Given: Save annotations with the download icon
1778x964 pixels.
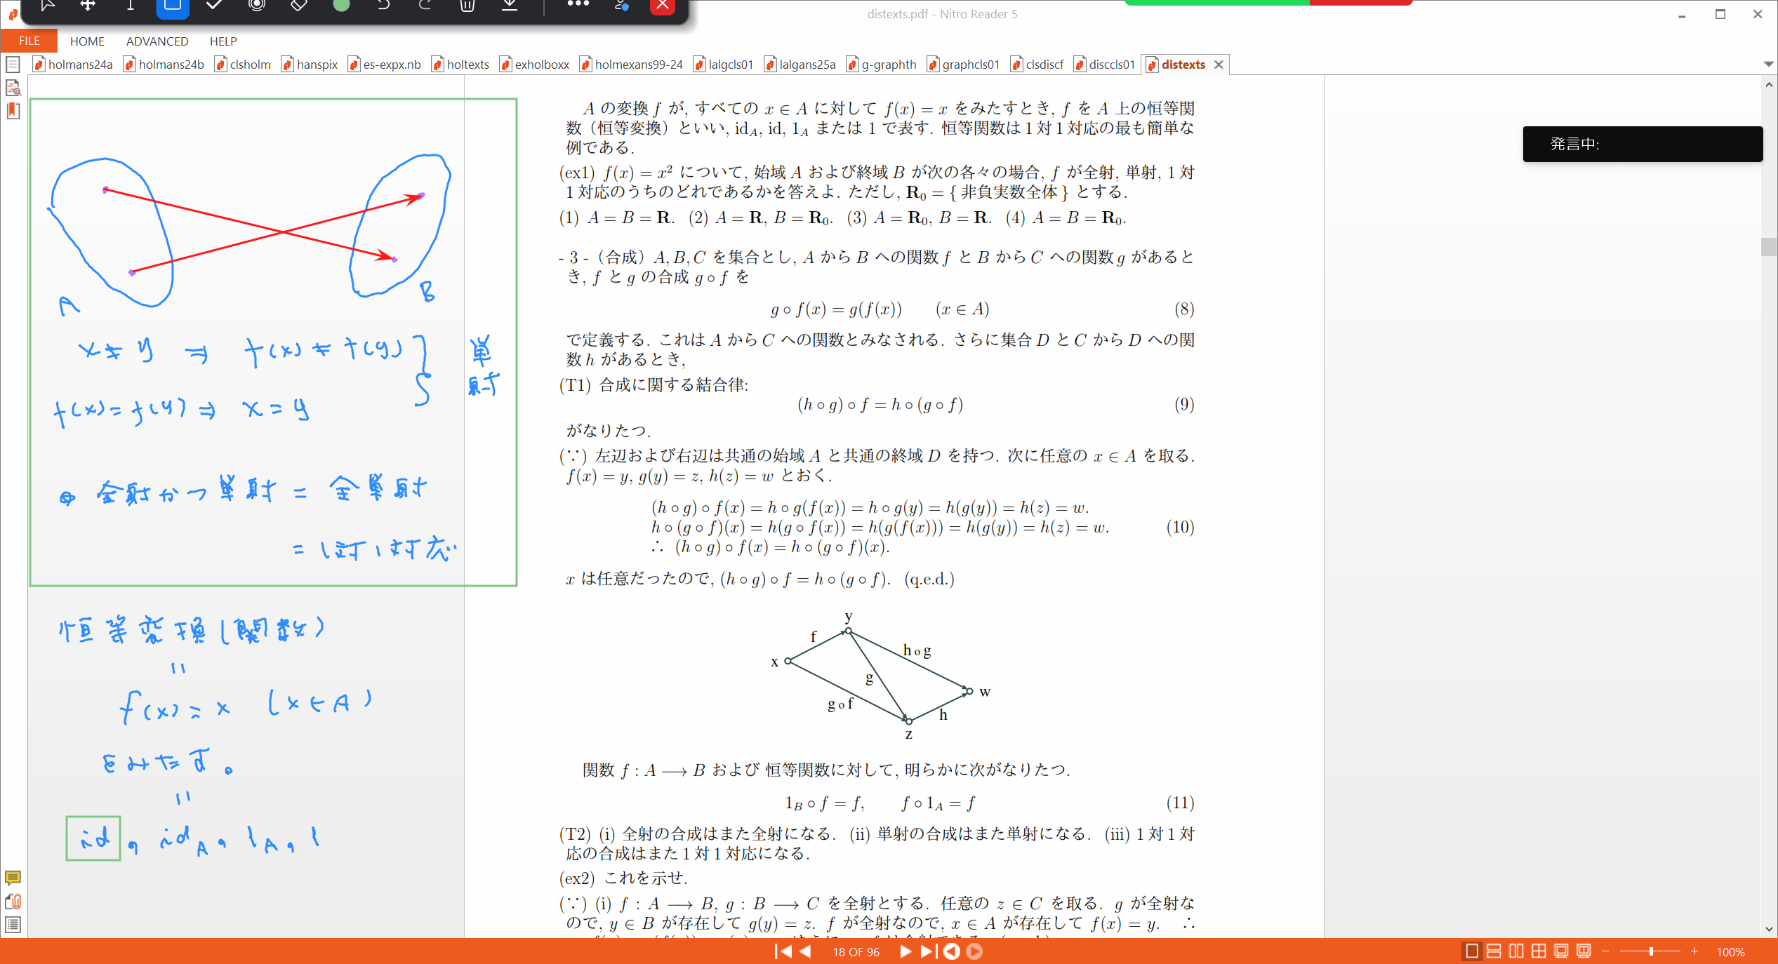Looking at the screenshot, I should pyautogui.click(x=510, y=6).
